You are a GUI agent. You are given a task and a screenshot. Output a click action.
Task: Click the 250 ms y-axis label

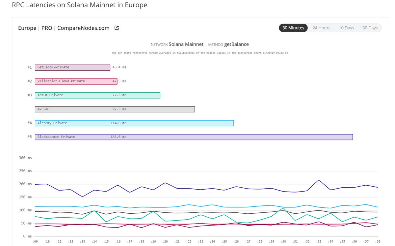tap(25, 171)
